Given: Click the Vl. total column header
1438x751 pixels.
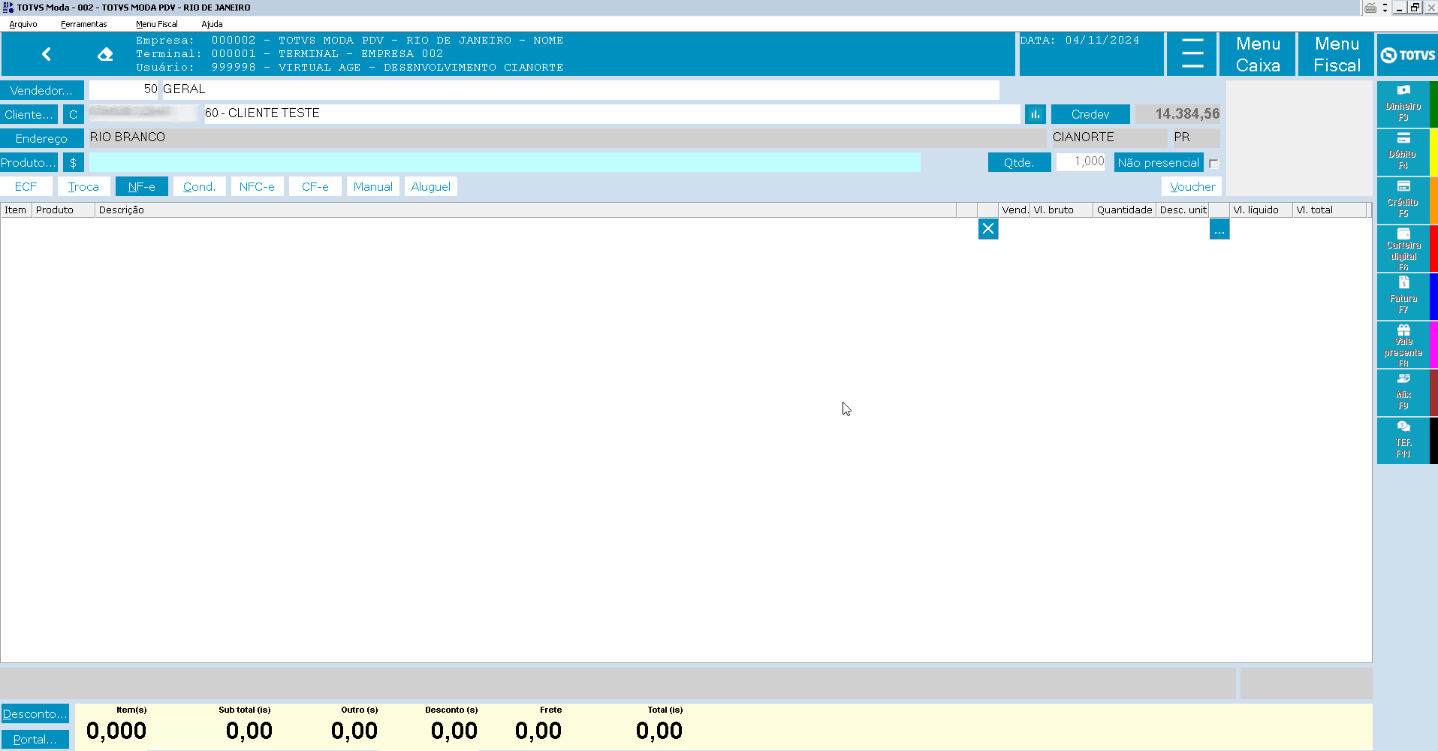Looking at the screenshot, I should pyautogui.click(x=1330, y=210).
